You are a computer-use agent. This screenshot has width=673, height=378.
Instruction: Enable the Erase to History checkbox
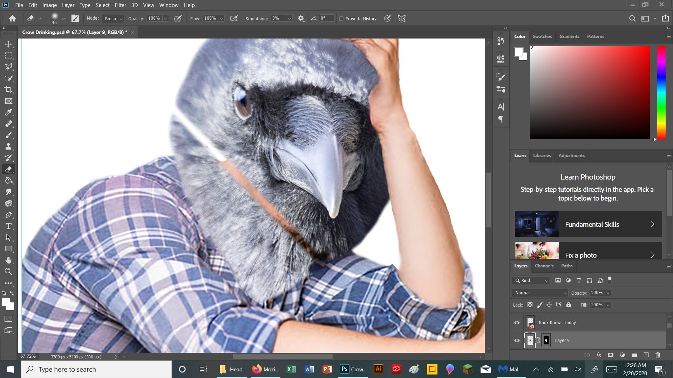coord(341,19)
